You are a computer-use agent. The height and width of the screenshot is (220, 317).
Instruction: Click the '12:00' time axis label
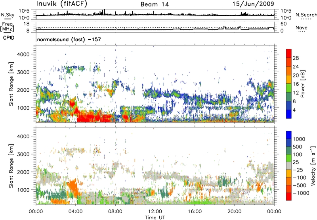[155, 212]
